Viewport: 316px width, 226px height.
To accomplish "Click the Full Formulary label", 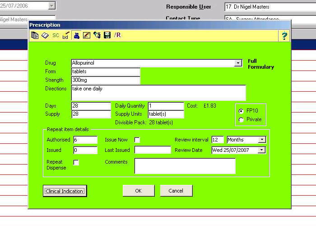I will (x=261, y=64).
